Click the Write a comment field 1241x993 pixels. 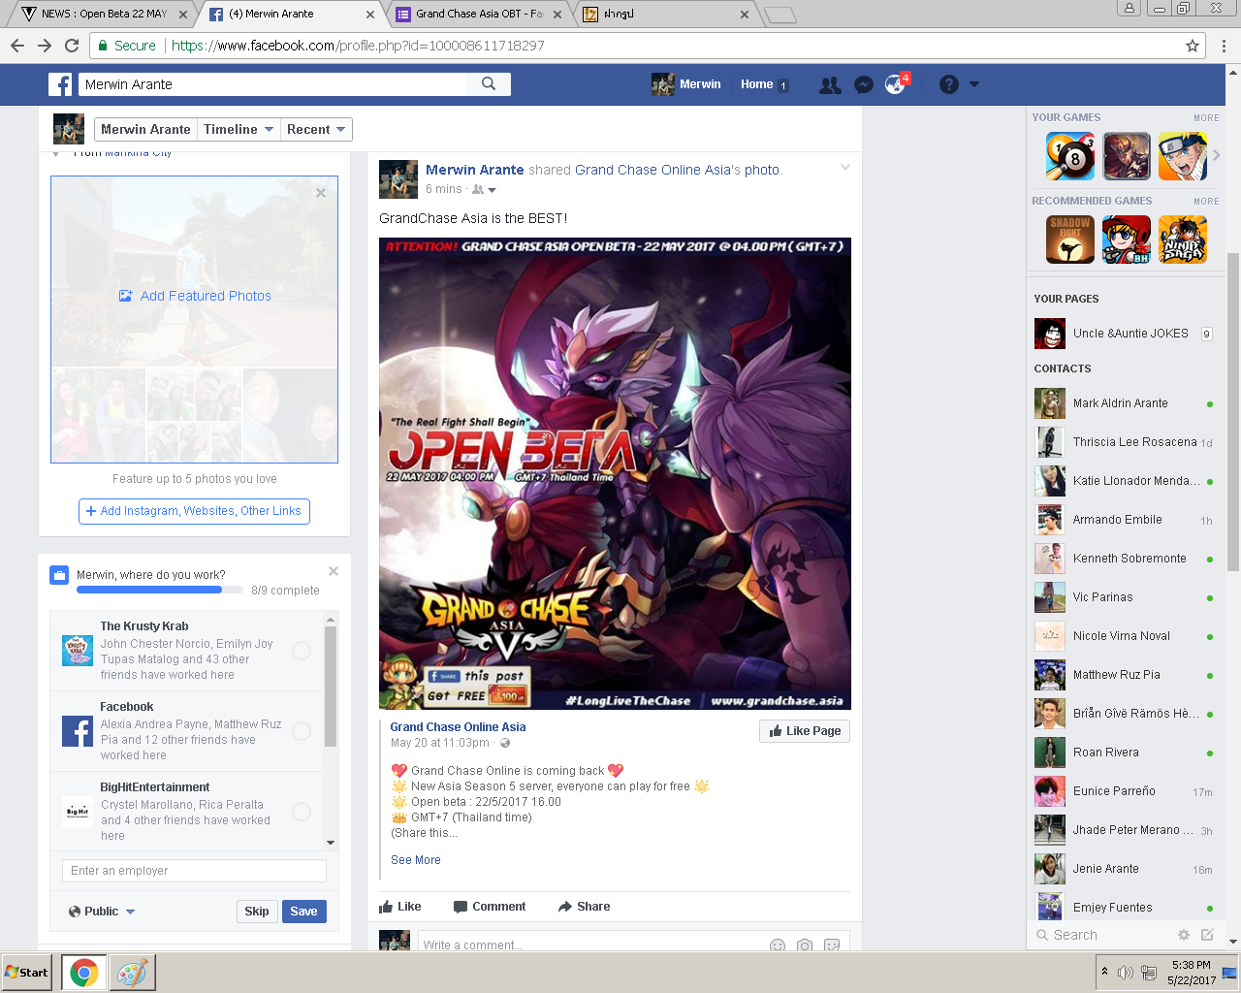coord(592,945)
